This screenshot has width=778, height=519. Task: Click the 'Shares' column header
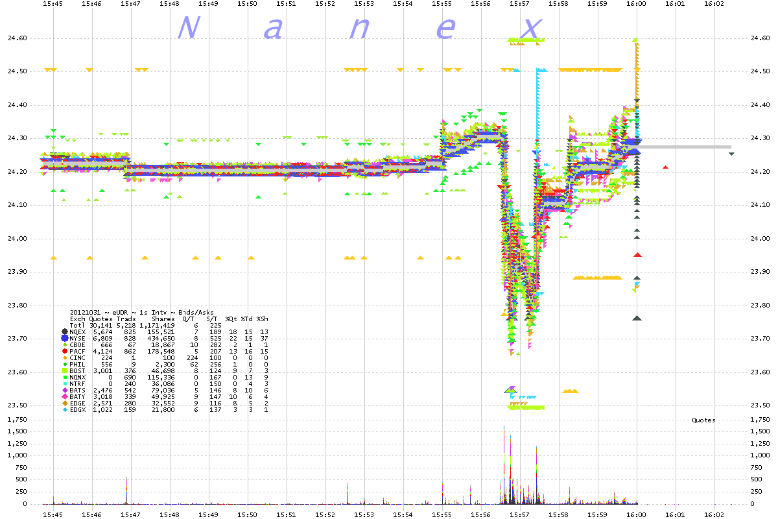tap(163, 319)
